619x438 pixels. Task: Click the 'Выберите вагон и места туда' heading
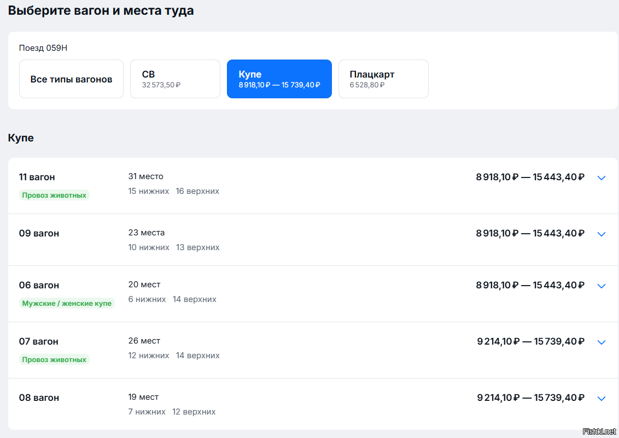point(101,10)
